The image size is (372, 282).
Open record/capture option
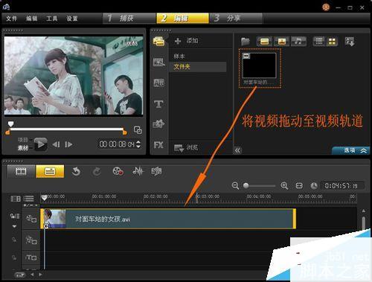pyautogui.click(x=118, y=171)
